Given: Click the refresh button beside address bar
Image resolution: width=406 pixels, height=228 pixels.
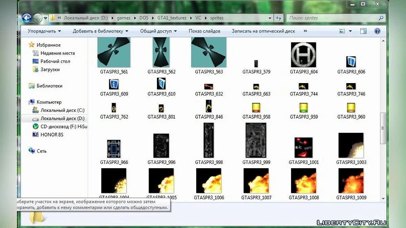Looking at the screenshot, I should tap(279, 18).
